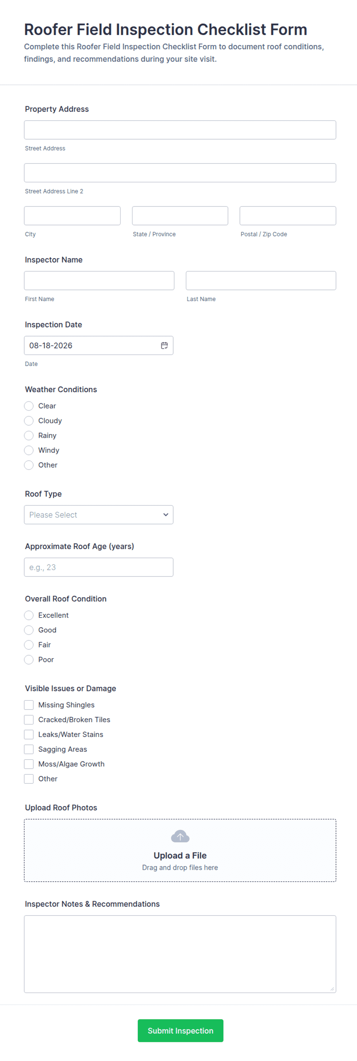The image size is (357, 1061).
Task: Click the cloud upload icon
Action: point(180,836)
